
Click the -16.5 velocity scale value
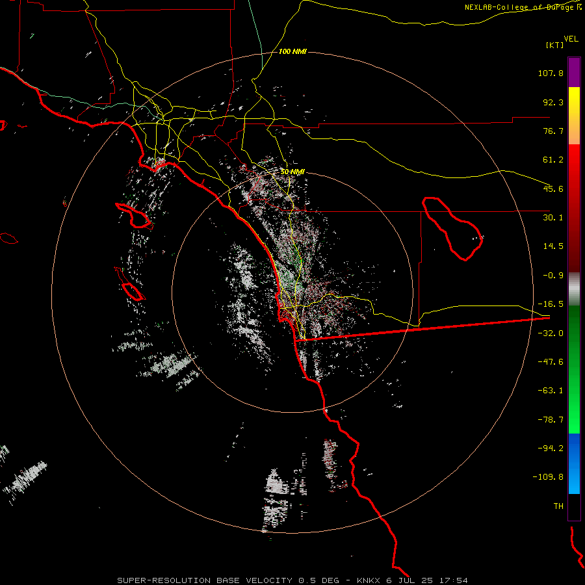[x=551, y=304]
